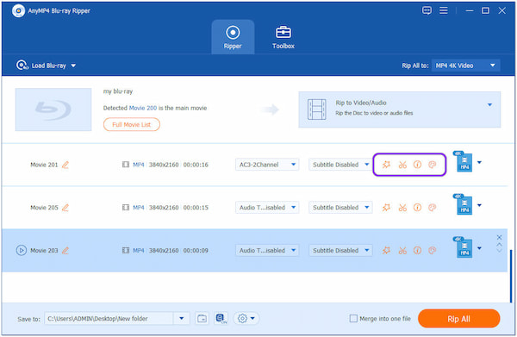Click the 4K MP4 format icon for Movie 203
517x337 pixels.
pyautogui.click(x=464, y=247)
